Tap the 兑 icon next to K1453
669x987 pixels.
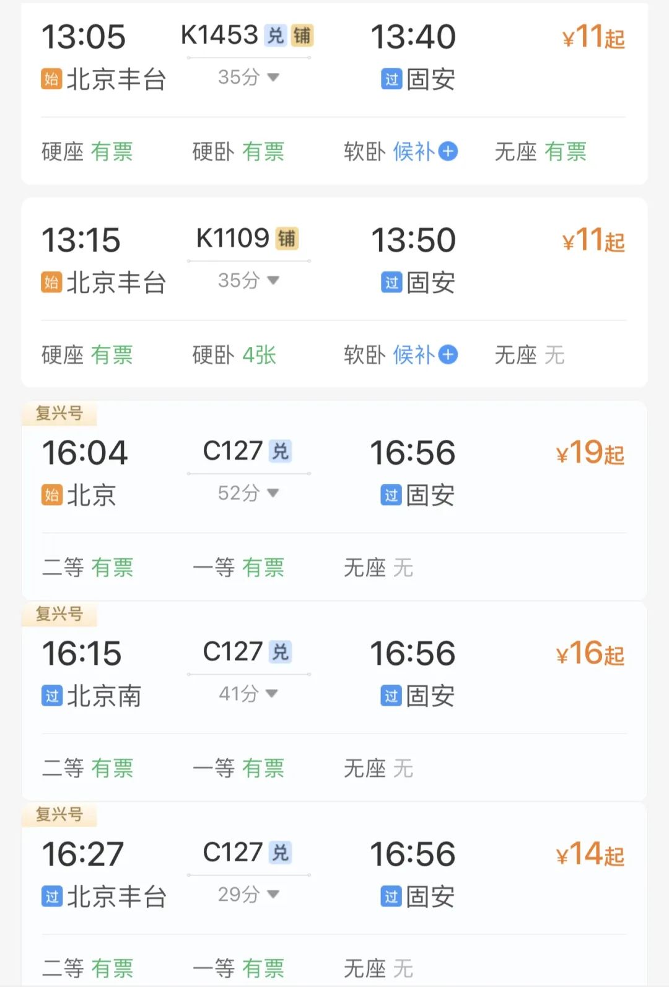275,35
